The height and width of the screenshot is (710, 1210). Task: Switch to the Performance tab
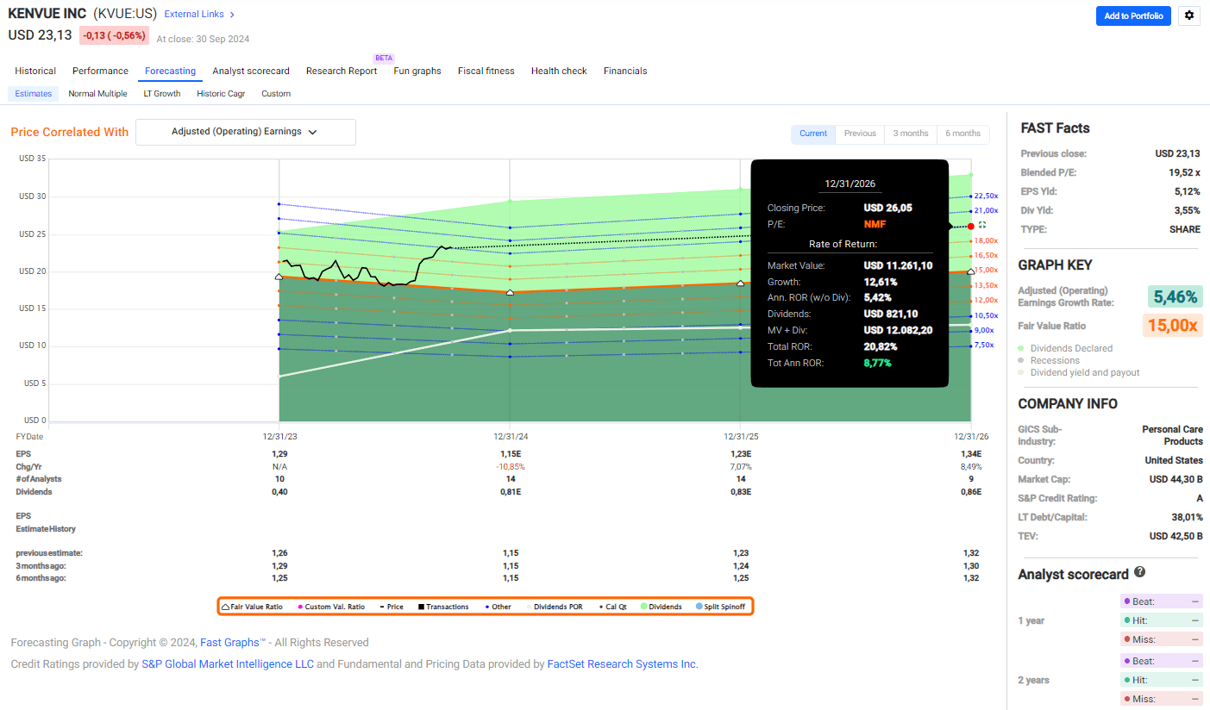99,71
